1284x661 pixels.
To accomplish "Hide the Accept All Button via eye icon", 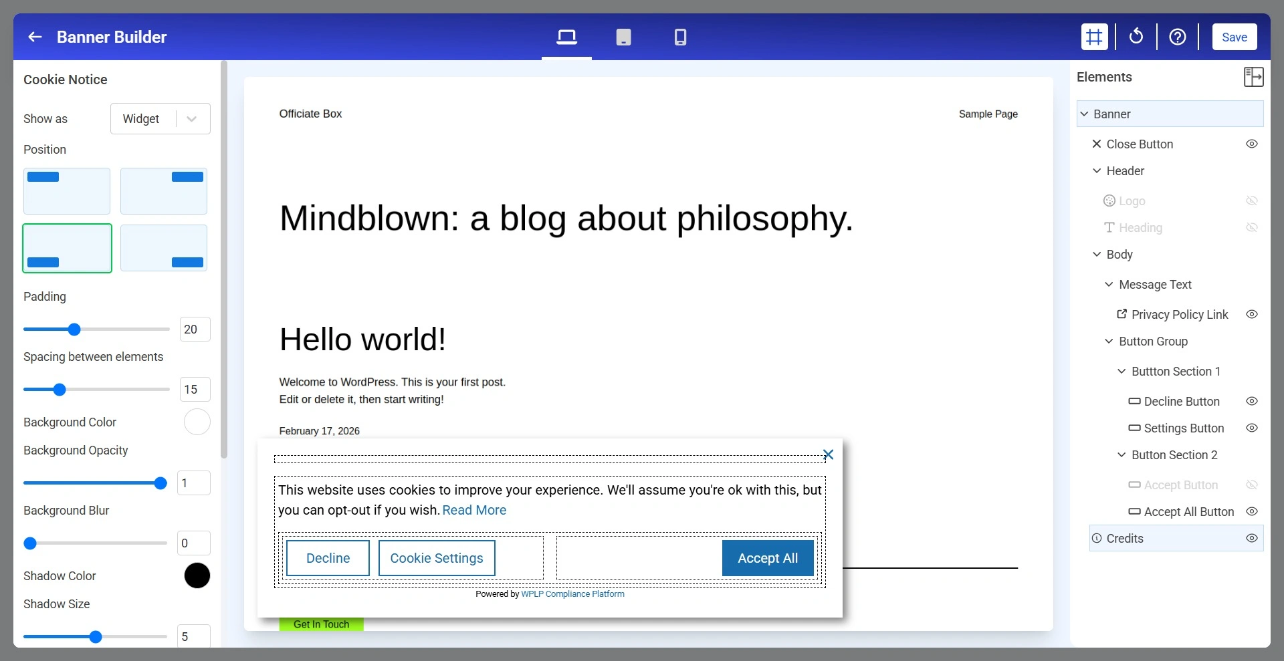I will pos(1252,511).
